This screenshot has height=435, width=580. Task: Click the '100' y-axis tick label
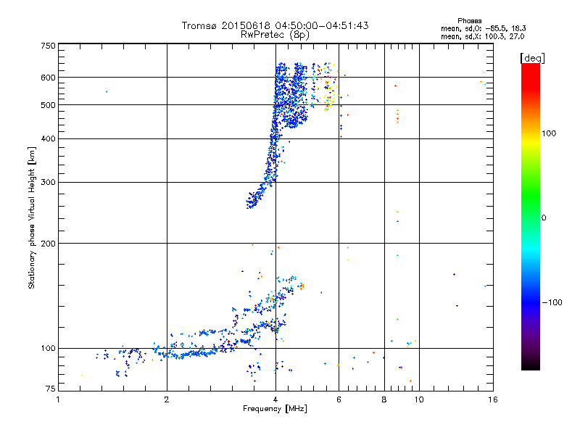48,349
